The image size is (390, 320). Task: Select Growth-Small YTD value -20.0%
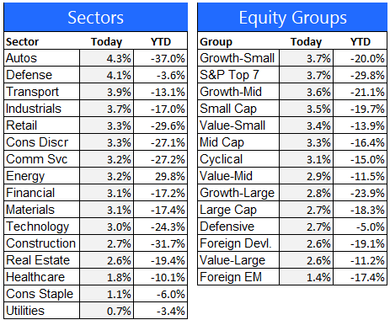[x=361, y=58]
